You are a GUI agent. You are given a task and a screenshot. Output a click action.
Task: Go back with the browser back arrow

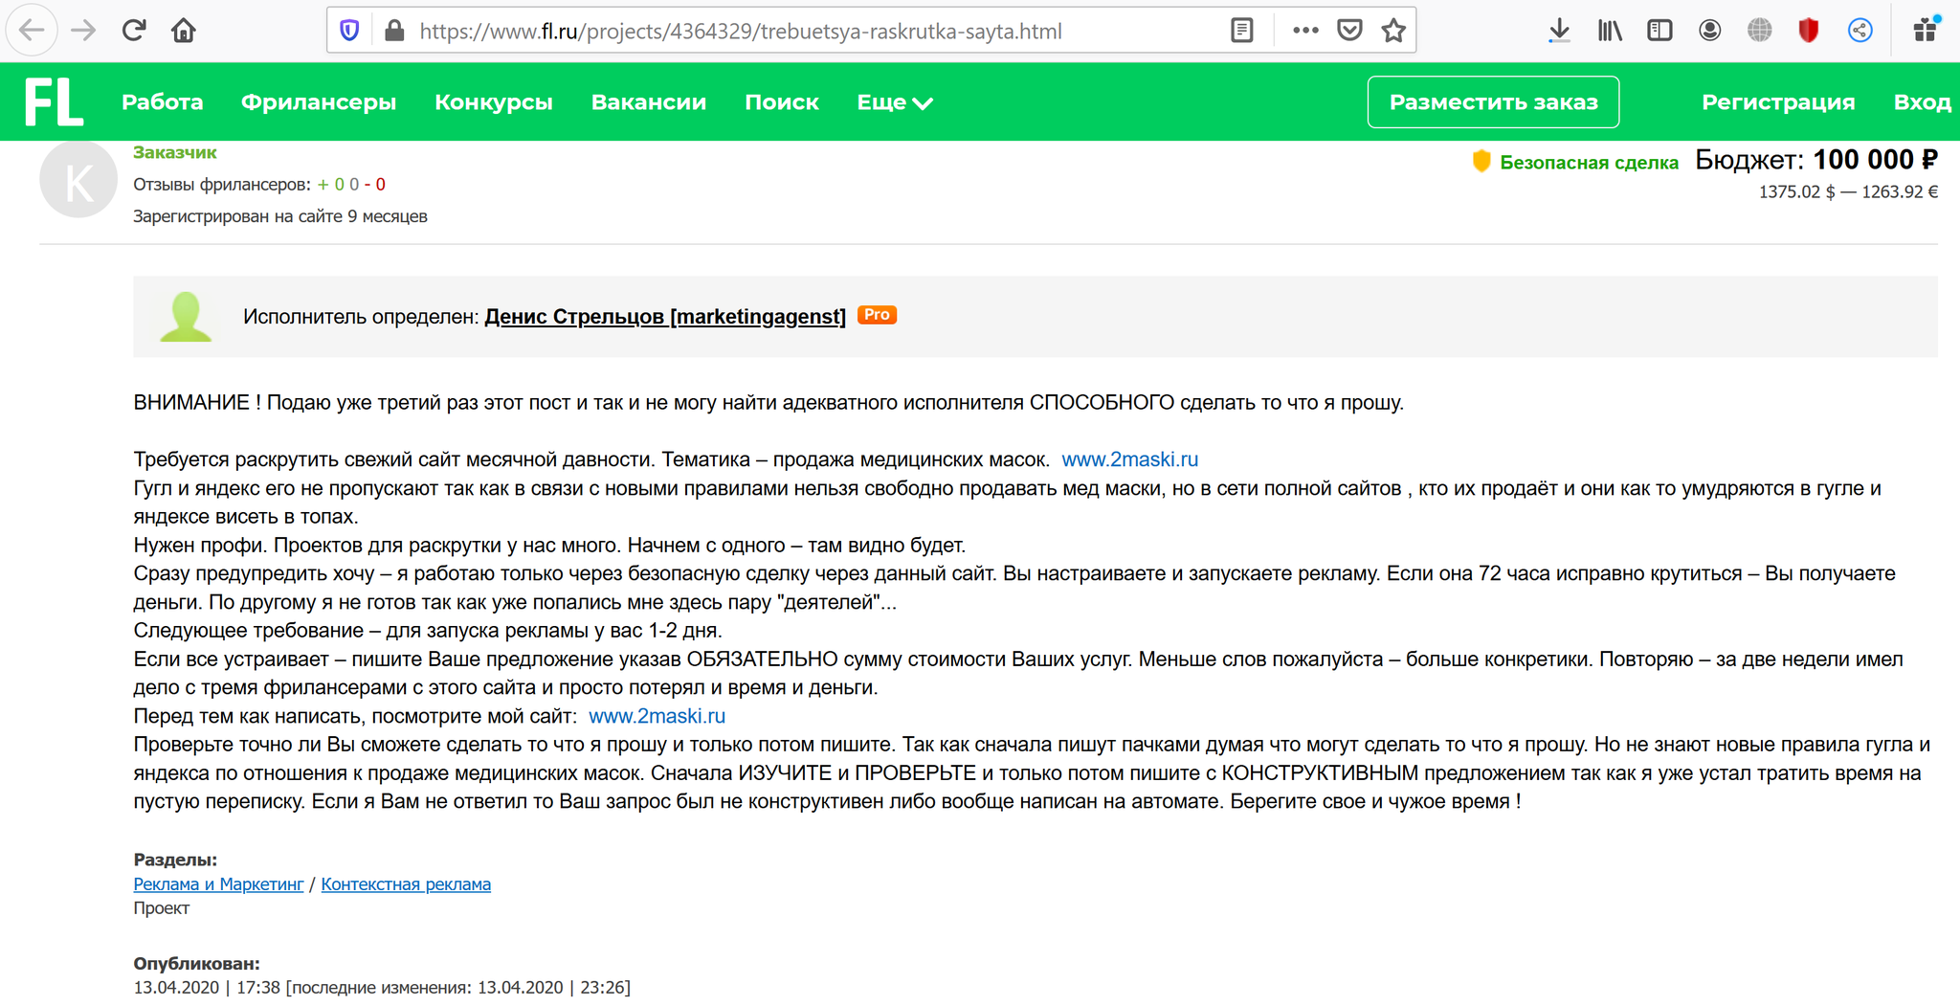tap(32, 31)
